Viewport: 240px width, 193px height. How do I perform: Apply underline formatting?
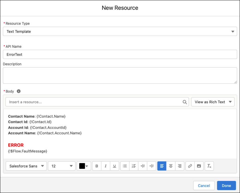click(x=114, y=166)
